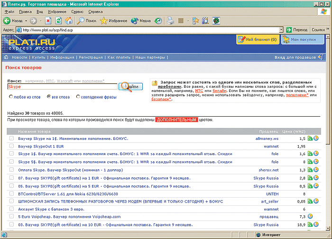Open dropdown arrow next to tan toolbar icon
Screen dimensions: 332x239
point(188,21)
